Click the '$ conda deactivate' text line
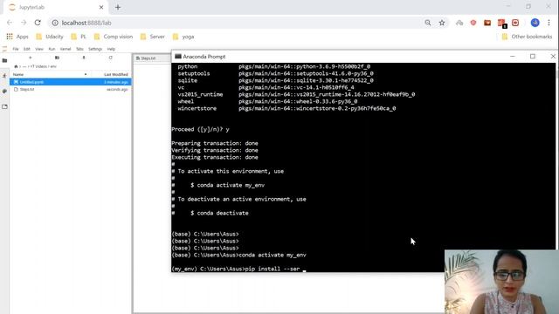 pyautogui.click(x=219, y=213)
